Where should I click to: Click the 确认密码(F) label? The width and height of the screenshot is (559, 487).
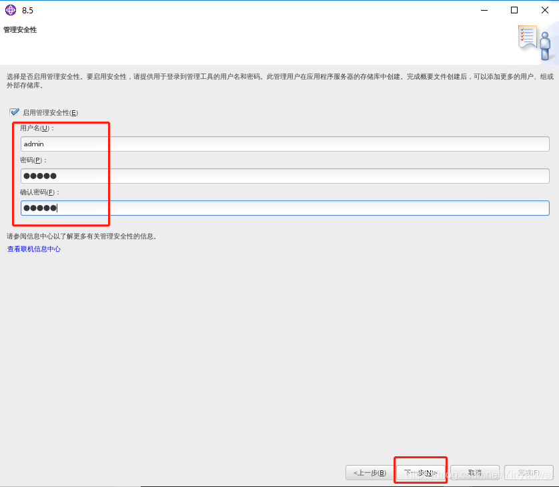(x=39, y=192)
